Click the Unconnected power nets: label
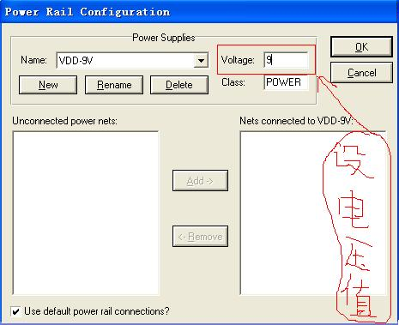This screenshot has width=399, height=325. tap(64, 121)
